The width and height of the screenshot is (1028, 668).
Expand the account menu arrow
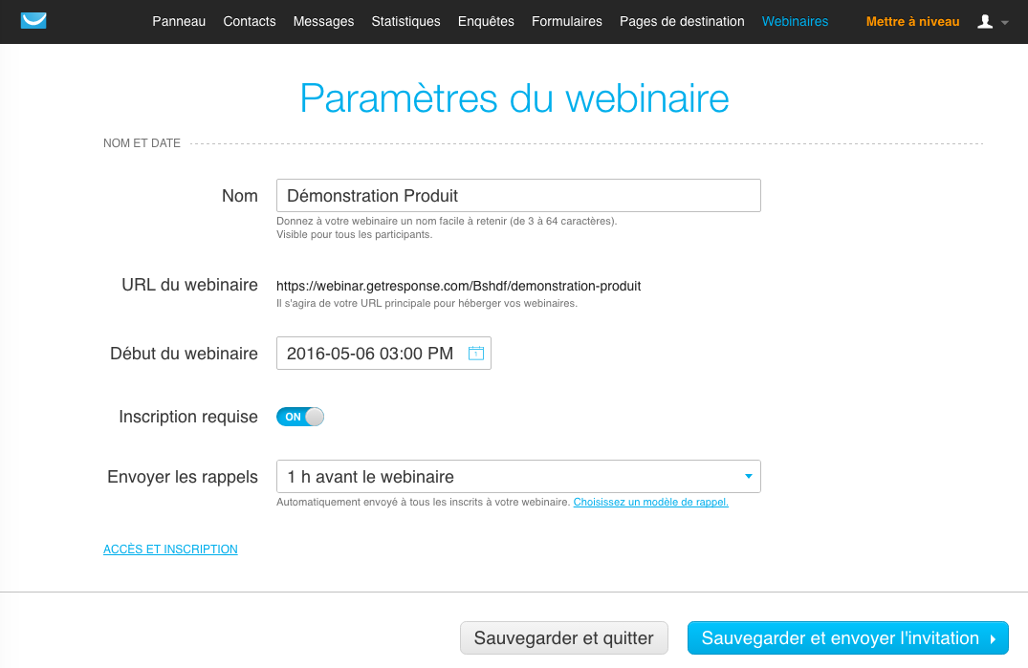[x=1005, y=23]
